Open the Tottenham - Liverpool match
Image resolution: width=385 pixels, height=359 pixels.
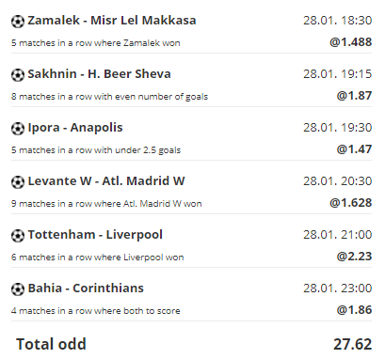(x=95, y=235)
